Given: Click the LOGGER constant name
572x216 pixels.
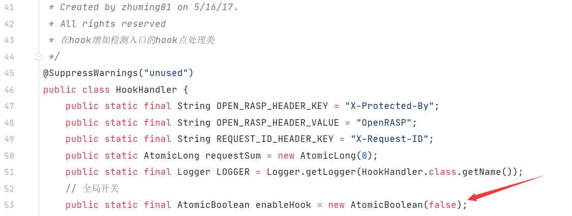Looking at the screenshot, I should (x=233, y=172).
